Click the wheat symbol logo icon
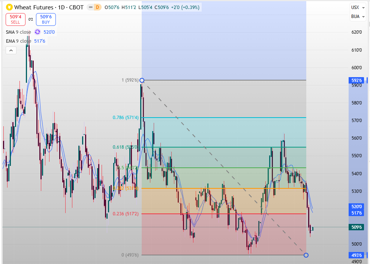This screenshot has height=264, width=370. [9, 7]
